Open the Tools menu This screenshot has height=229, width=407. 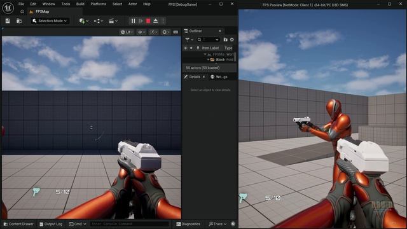(x=66, y=4)
